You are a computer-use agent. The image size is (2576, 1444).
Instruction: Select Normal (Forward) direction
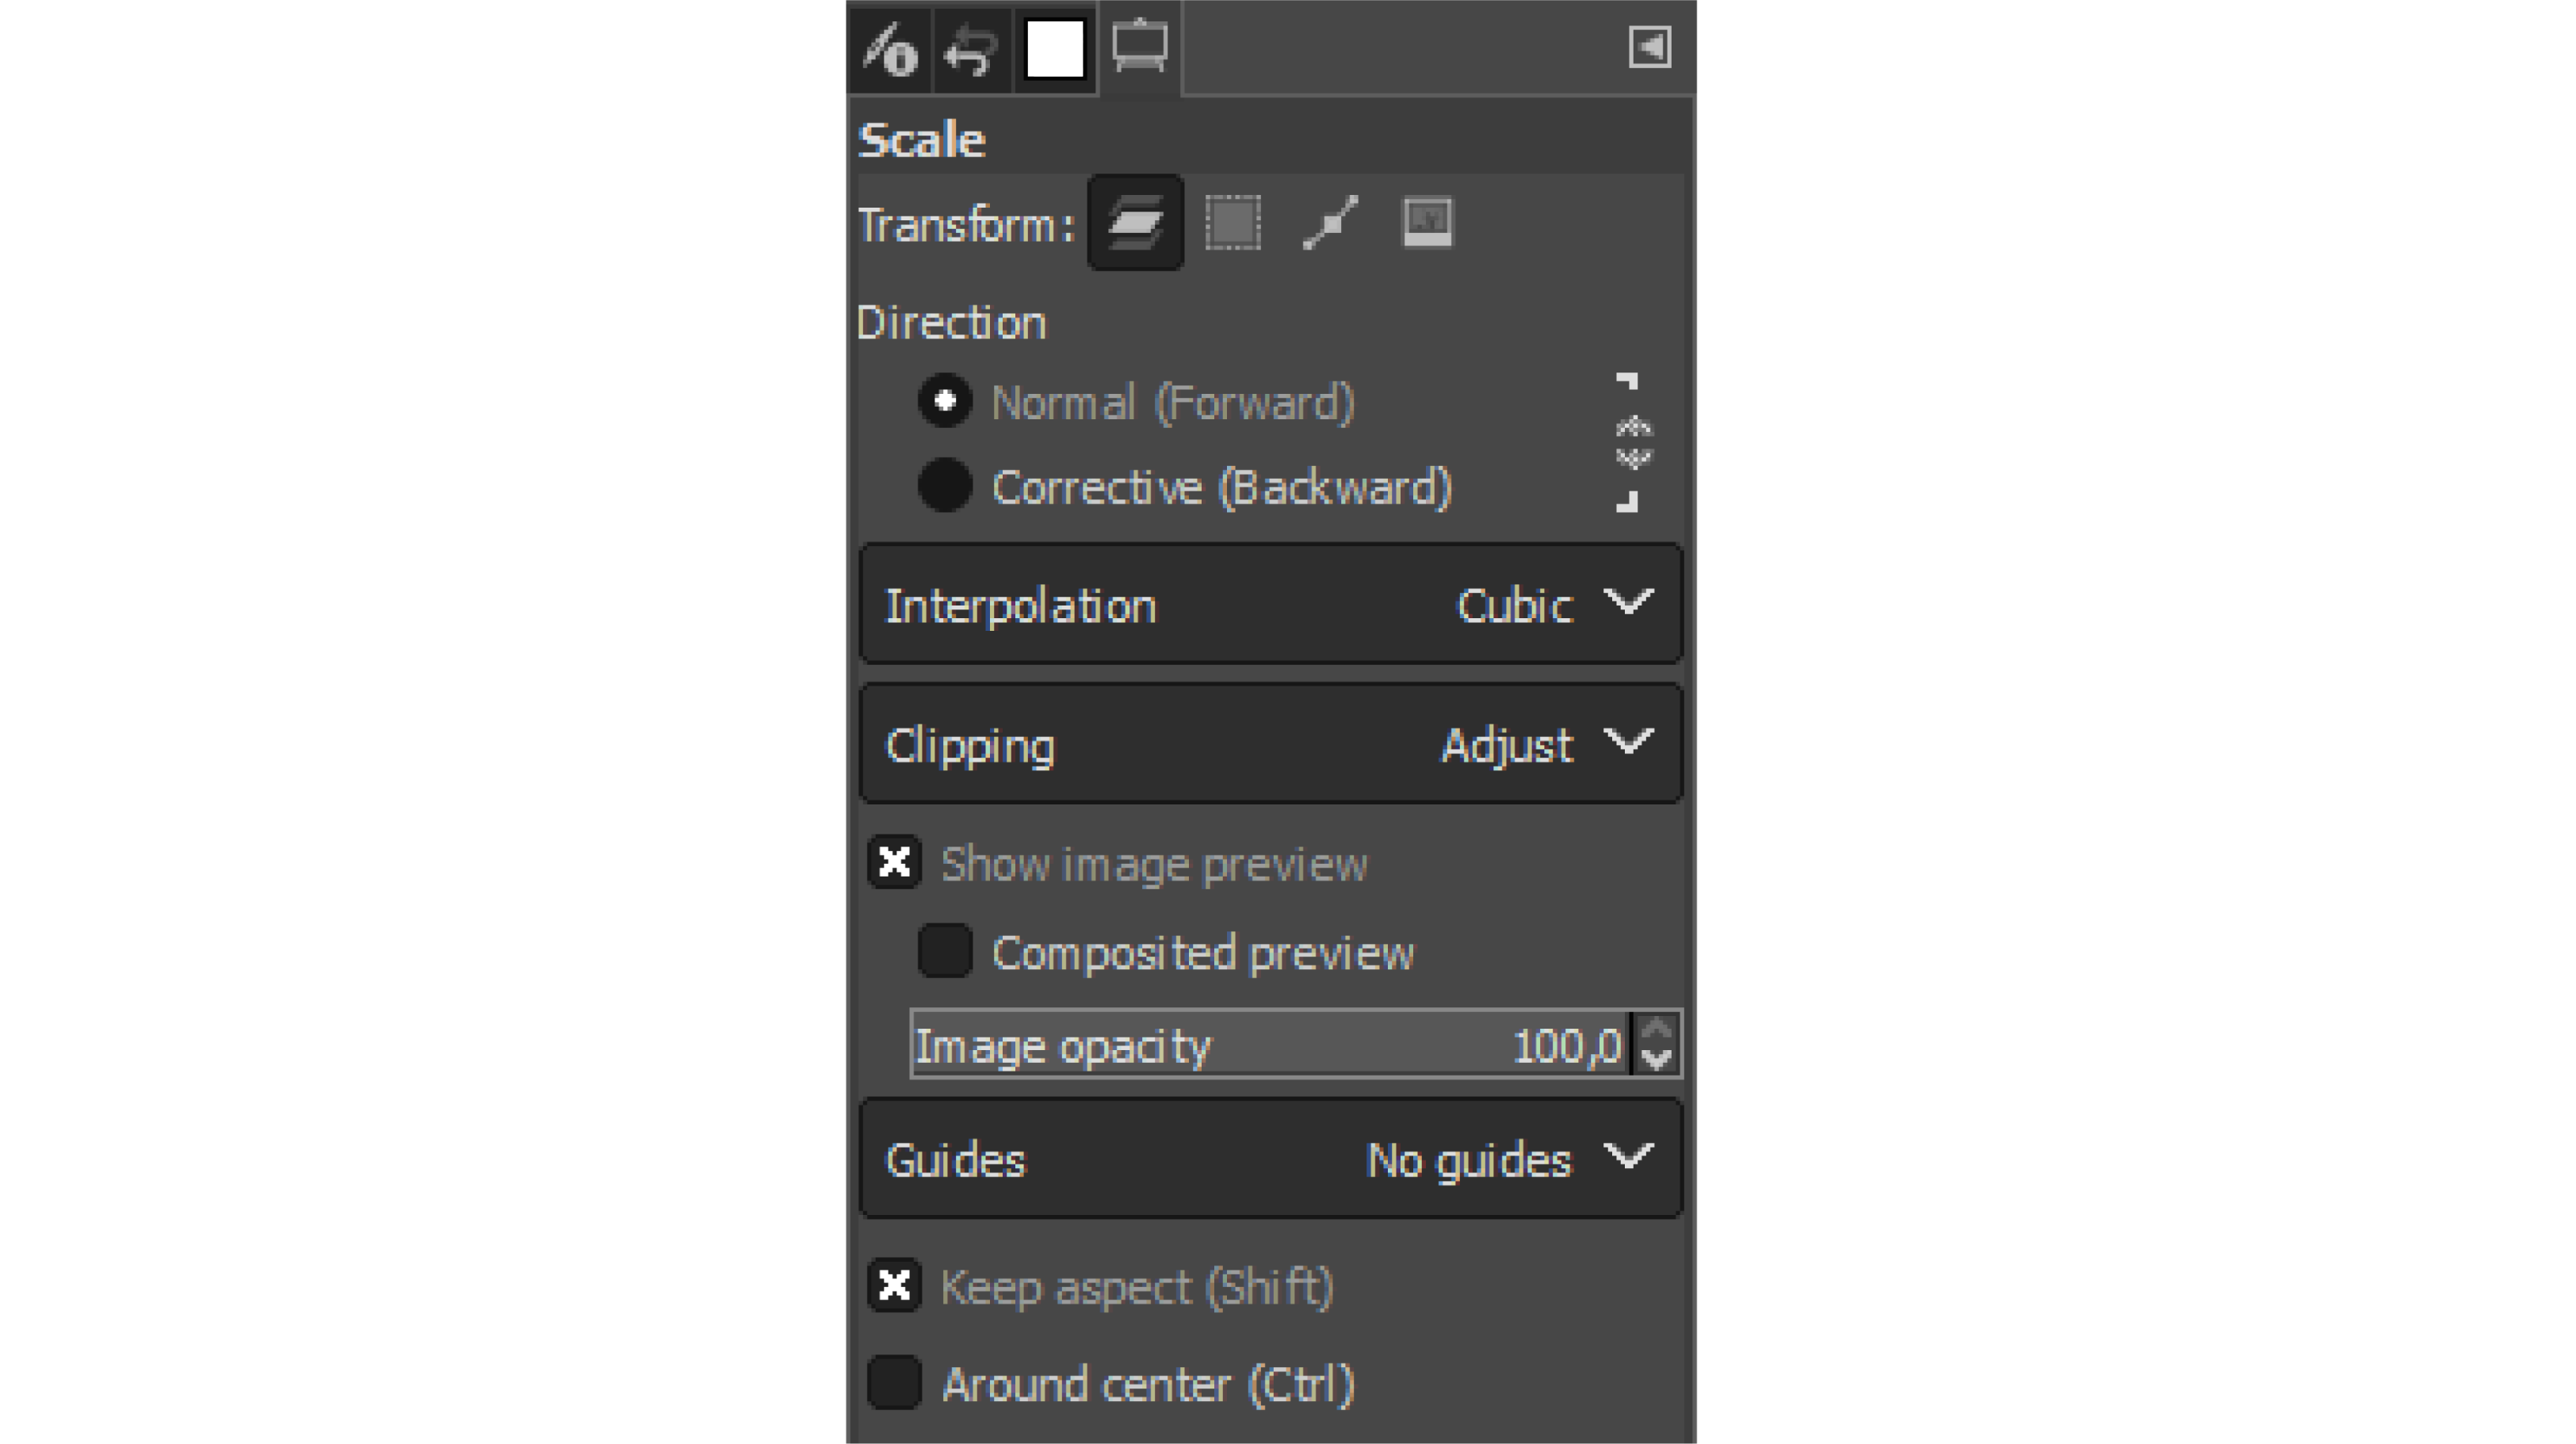click(x=1136, y=402)
